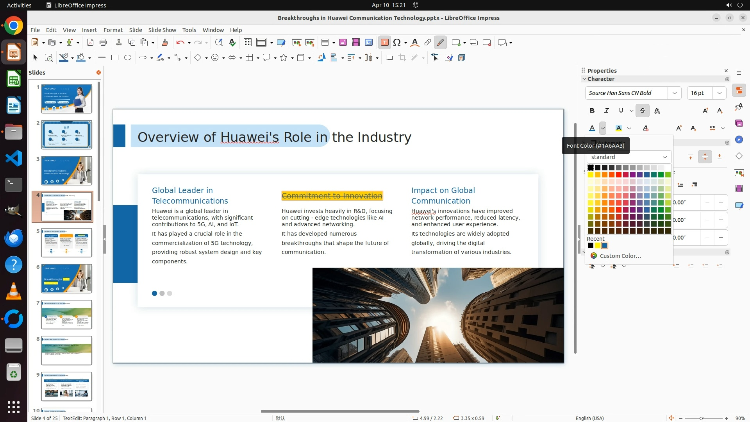750x422 pixels.
Task: Click the Custom Color… button
Action: [x=620, y=256]
